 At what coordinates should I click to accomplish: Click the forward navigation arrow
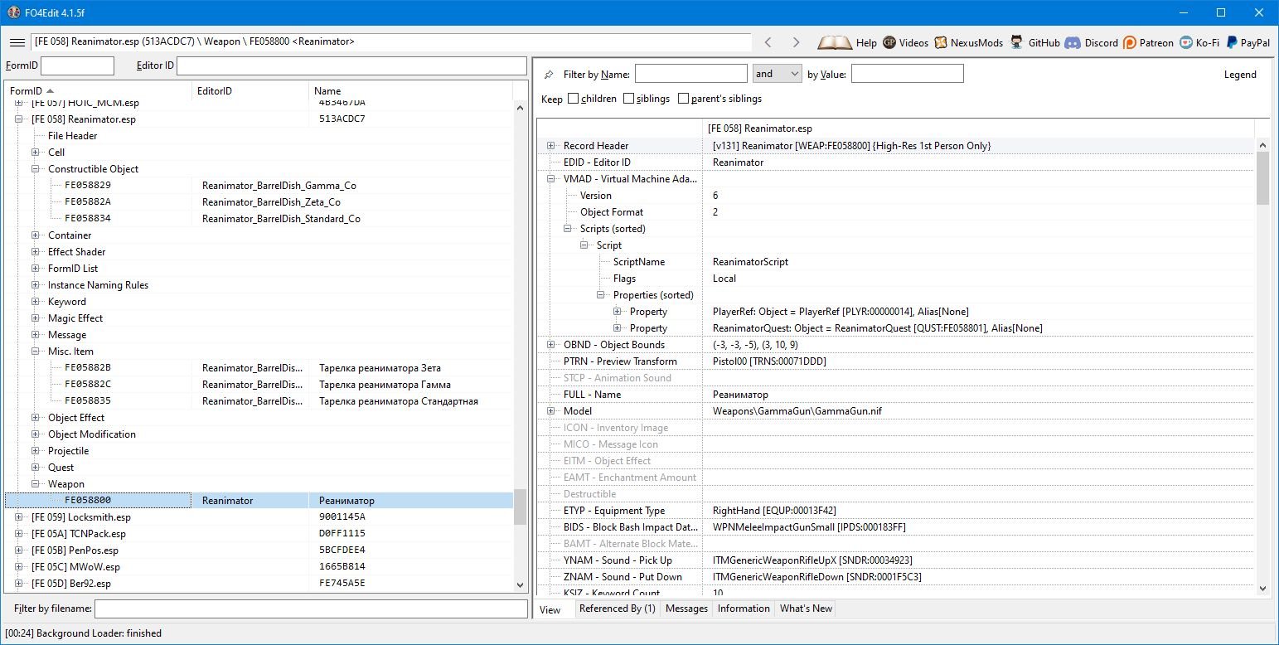[796, 42]
